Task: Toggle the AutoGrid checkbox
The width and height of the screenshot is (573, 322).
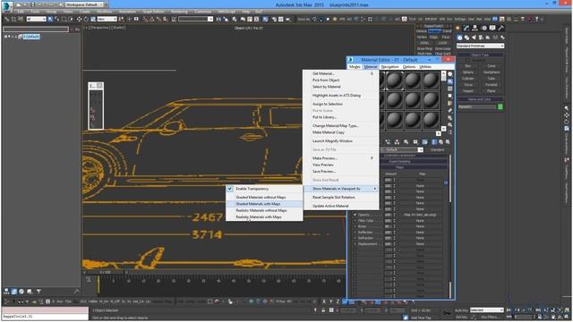Action: [x=468, y=60]
